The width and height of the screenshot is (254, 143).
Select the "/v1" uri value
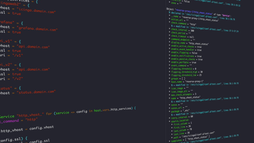[x=18, y=55]
